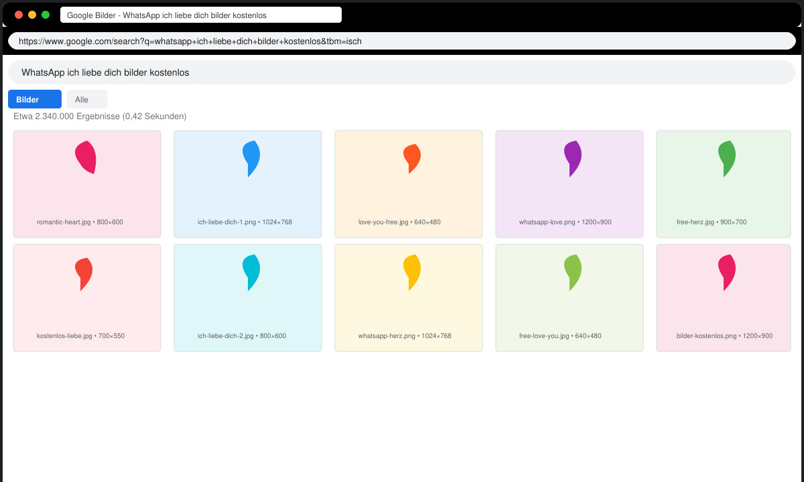Click the purple heart icon in whatsapp-love.png

pos(572,159)
